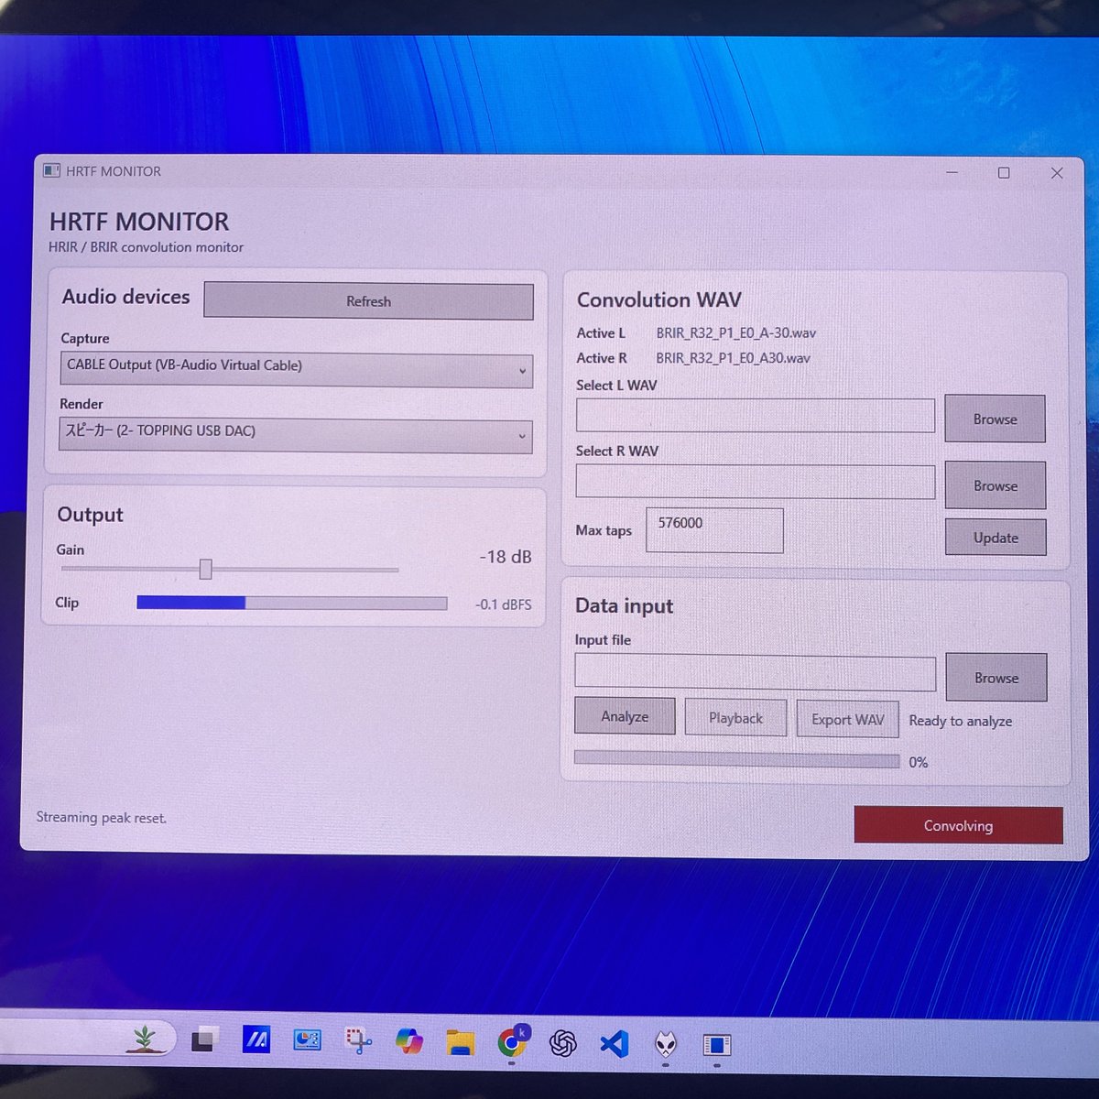Viewport: 1099px width, 1099px height.
Task: Open Copilot from the taskbar
Action: (409, 1041)
